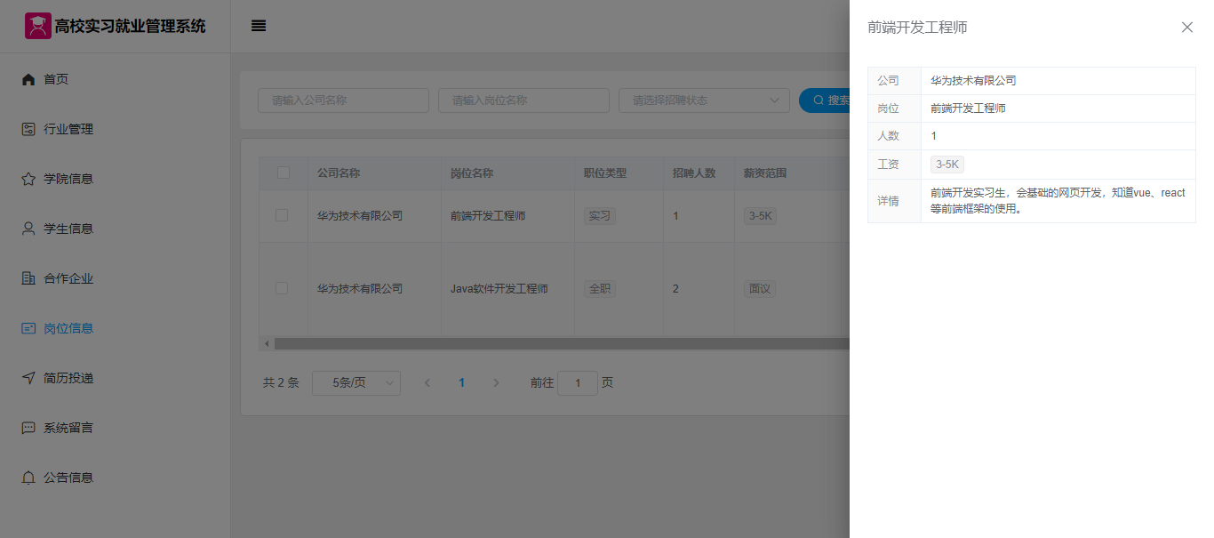The width and height of the screenshot is (1214, 538).
Task: Click the 行业管理 sidebar icon
Action: coord(28,130)
